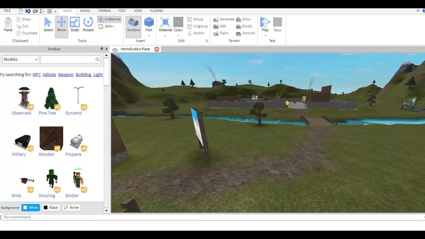Expand the Color dropdown arrow
This screenshot has width=425, height=239.
pos(178,35)
